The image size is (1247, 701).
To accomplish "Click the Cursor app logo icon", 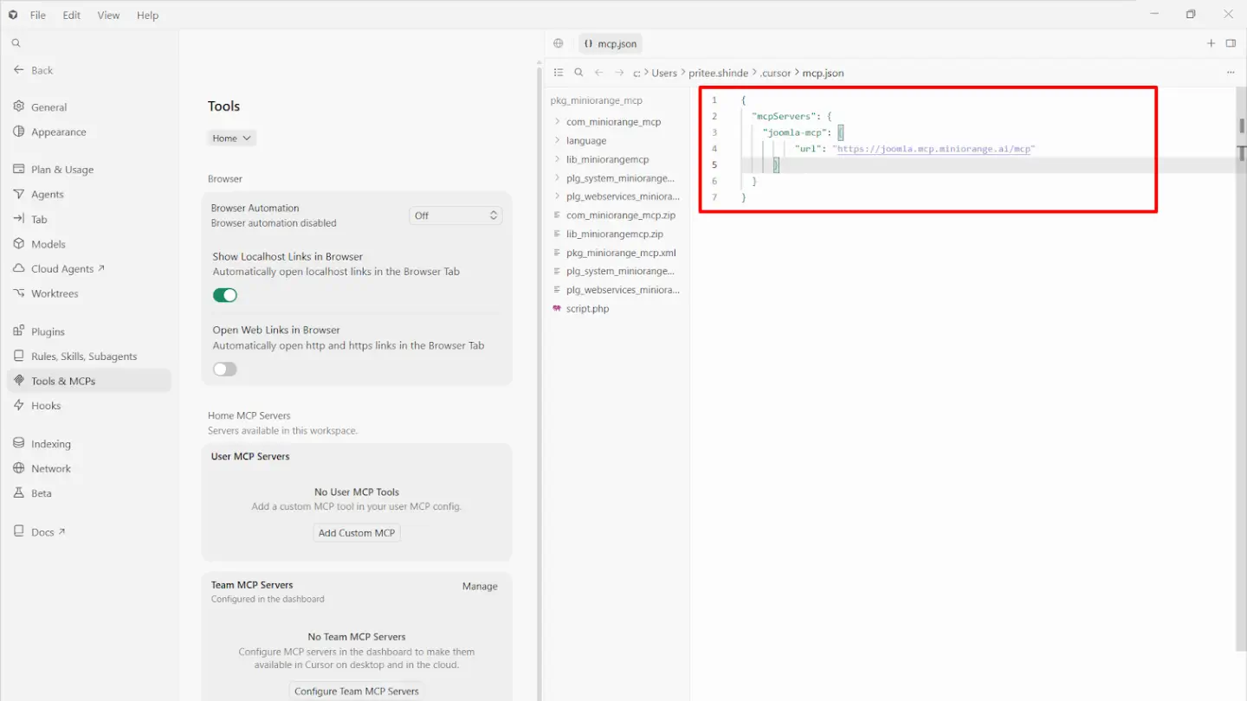I will click(x=12, y=15).
